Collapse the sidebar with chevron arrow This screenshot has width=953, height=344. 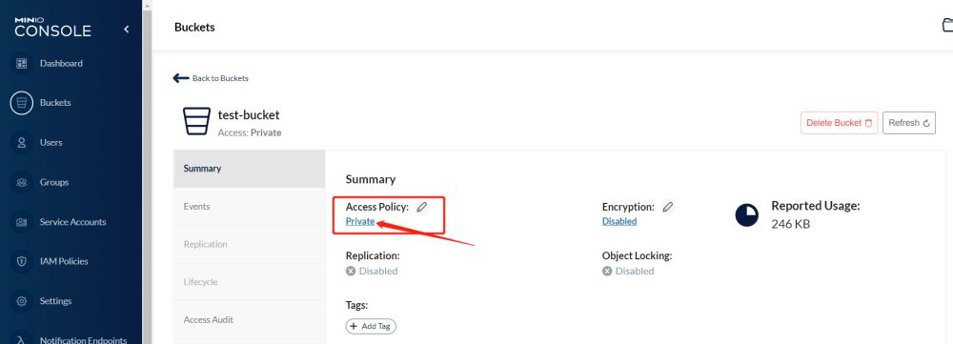tap(127, 30)
